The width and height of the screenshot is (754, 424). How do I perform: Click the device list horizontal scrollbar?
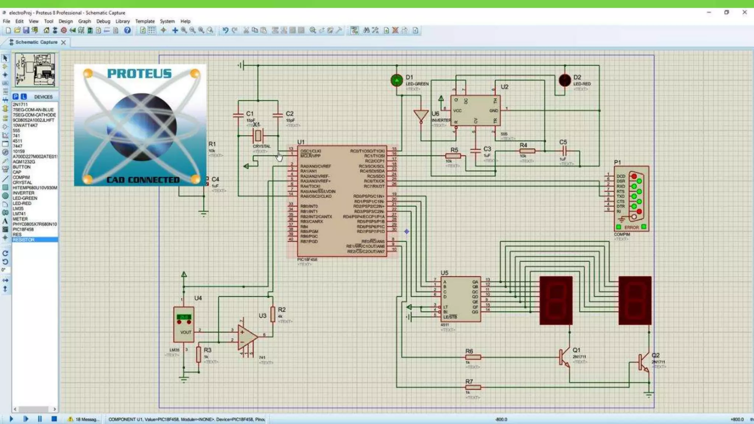coord(34,409)
